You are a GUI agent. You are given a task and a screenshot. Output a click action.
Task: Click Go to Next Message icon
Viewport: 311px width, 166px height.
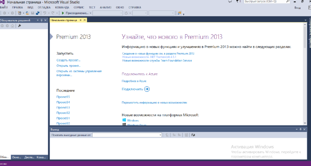point(179,135)
